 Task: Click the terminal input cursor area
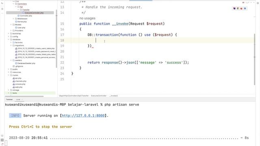6,143
